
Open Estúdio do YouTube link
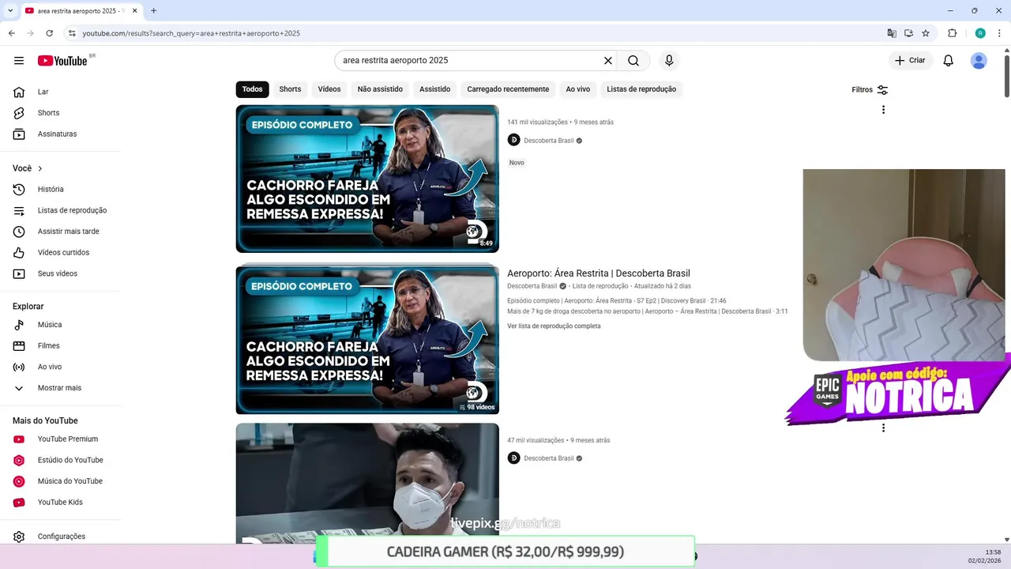pos(60,460)
